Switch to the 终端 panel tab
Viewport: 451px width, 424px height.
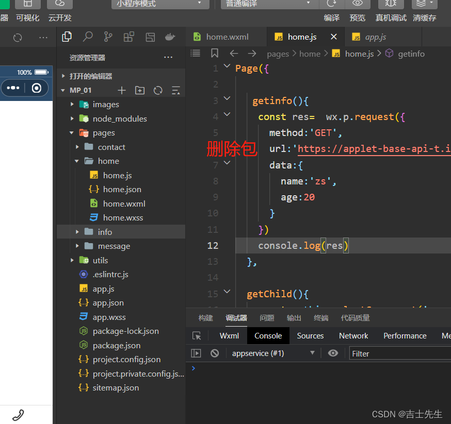tap(321, 318)
